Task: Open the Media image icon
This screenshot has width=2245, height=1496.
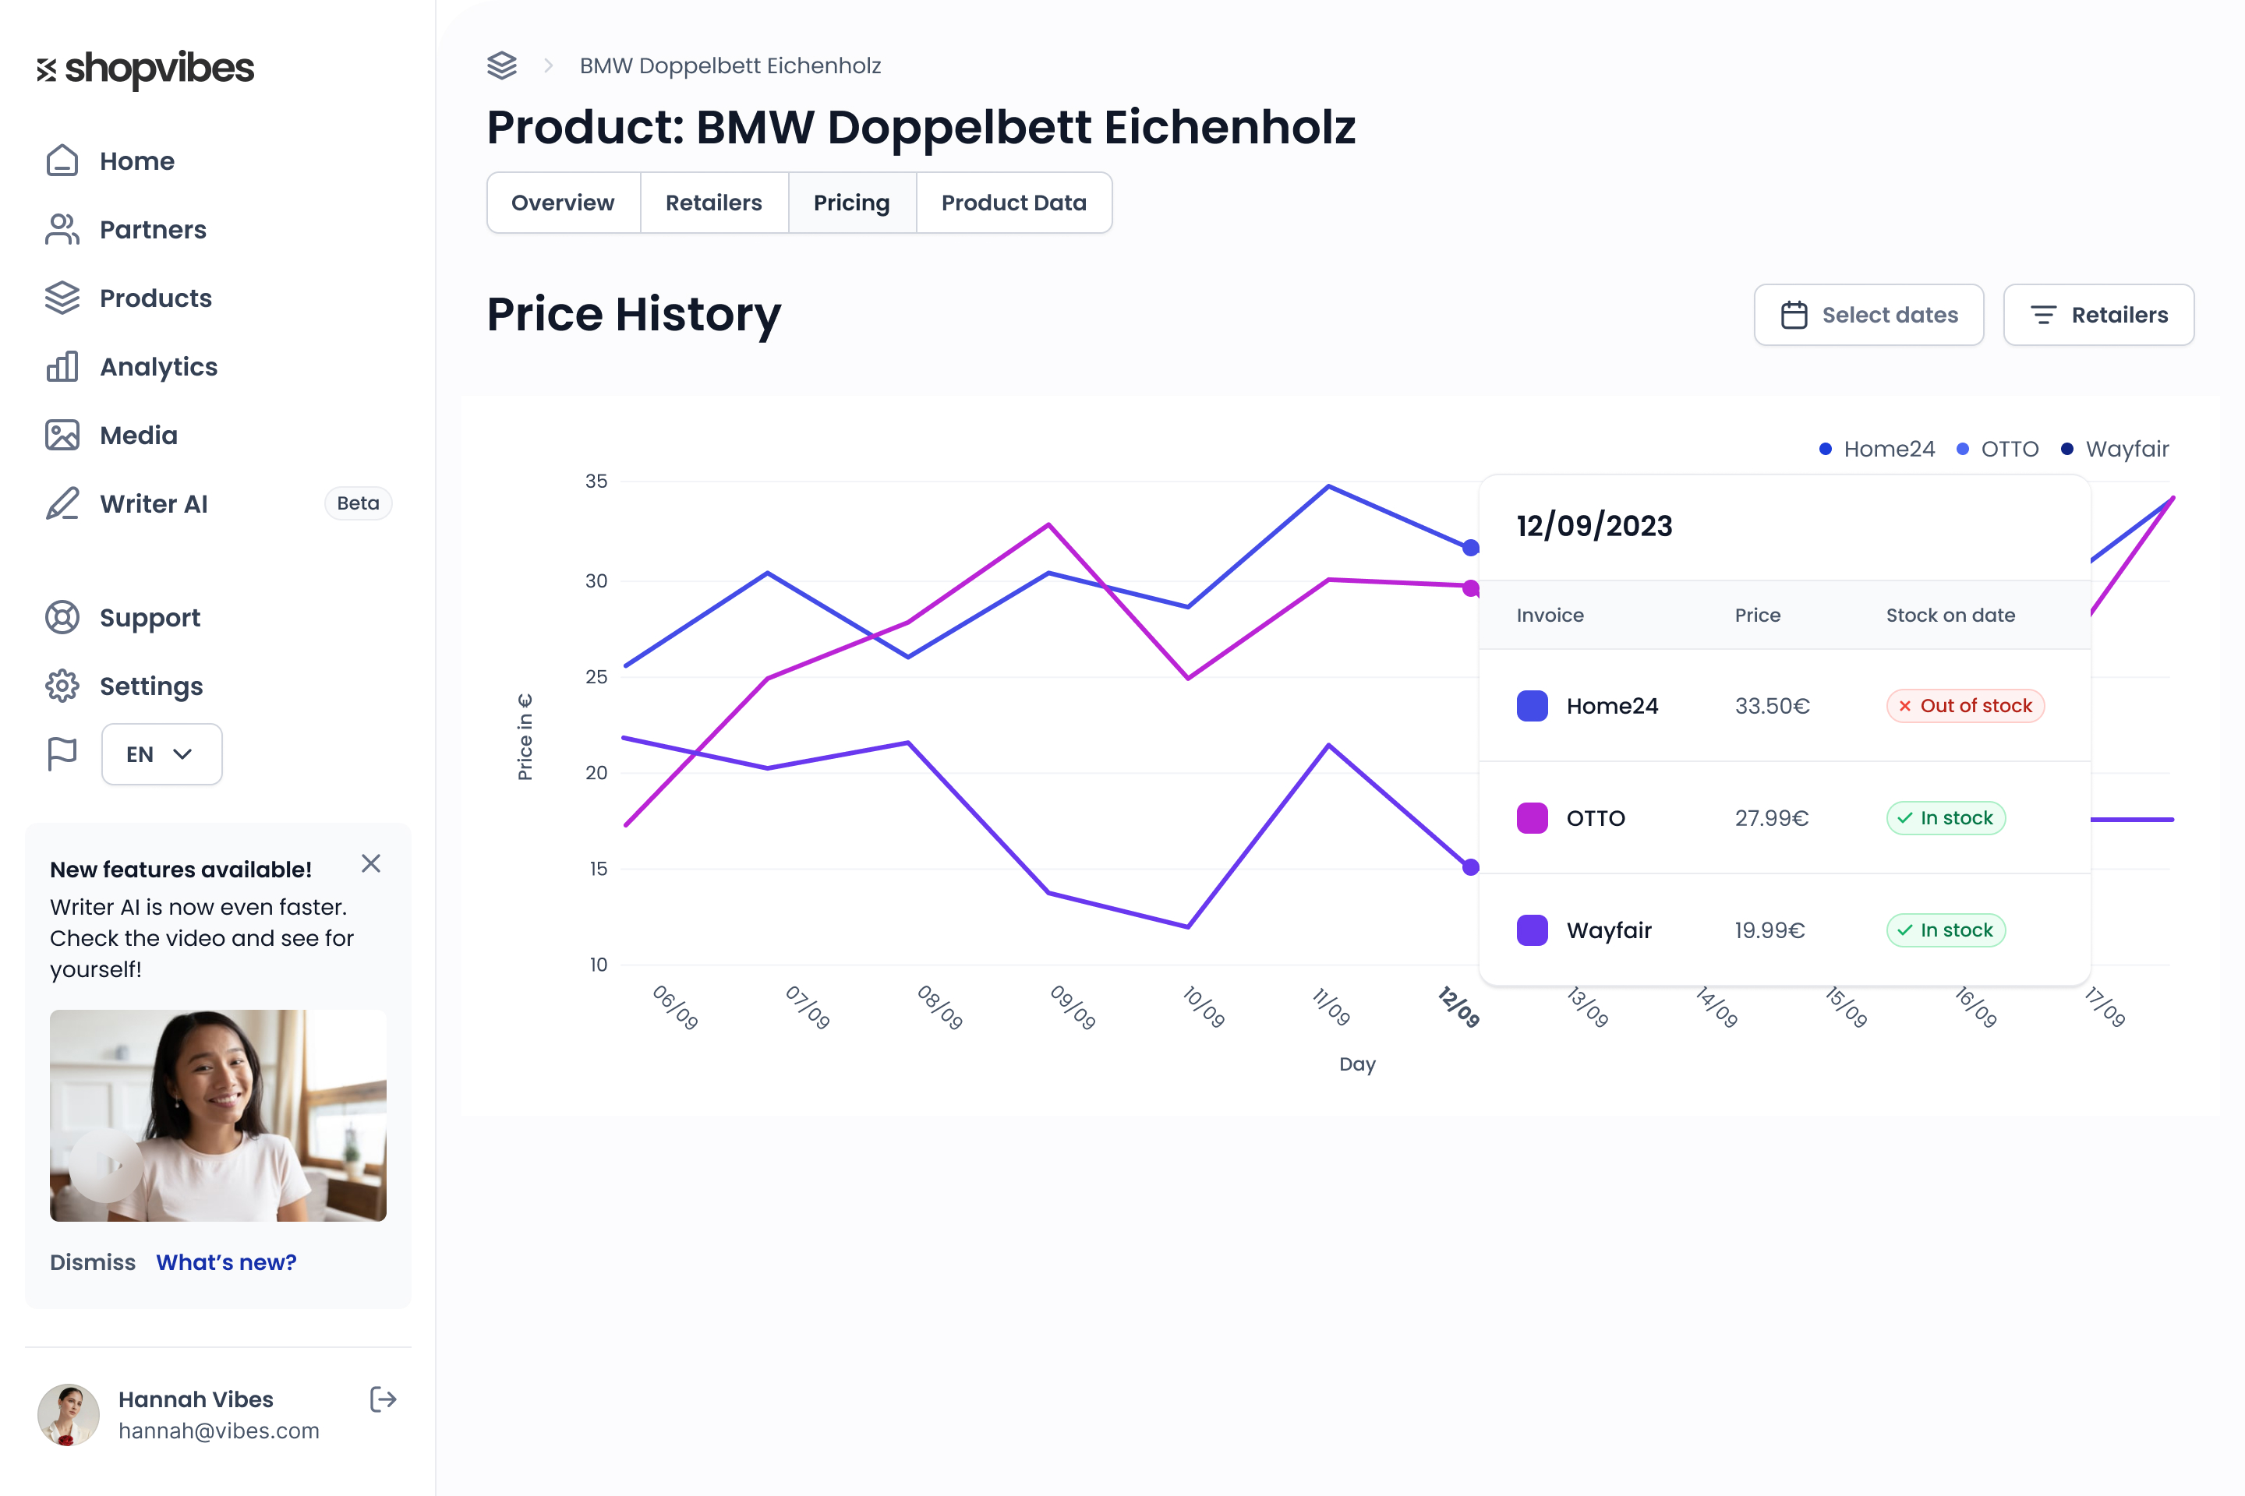Action: pos(62,435)
